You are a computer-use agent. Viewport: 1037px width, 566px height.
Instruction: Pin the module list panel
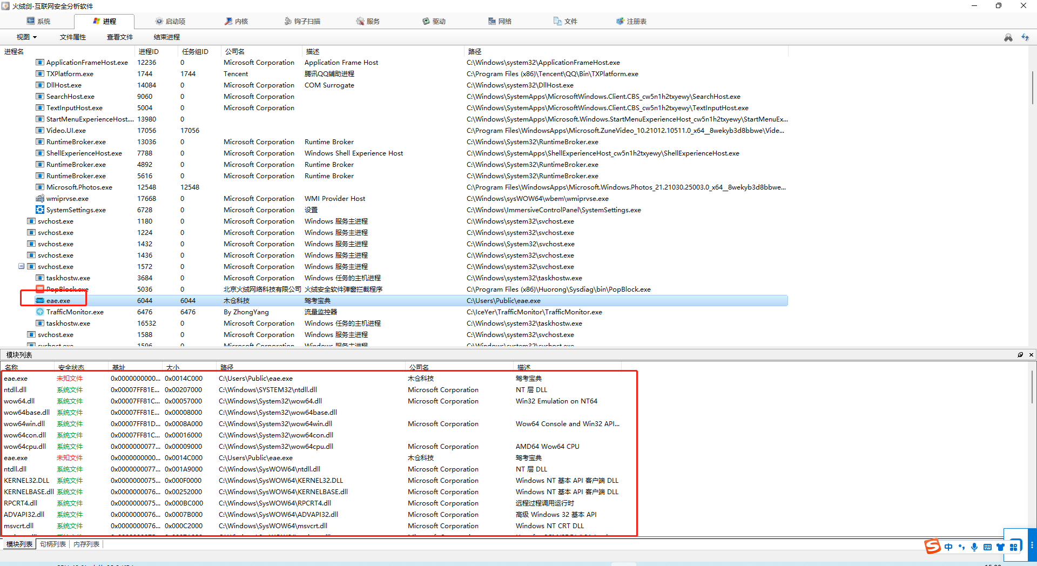pos(1020,355)
